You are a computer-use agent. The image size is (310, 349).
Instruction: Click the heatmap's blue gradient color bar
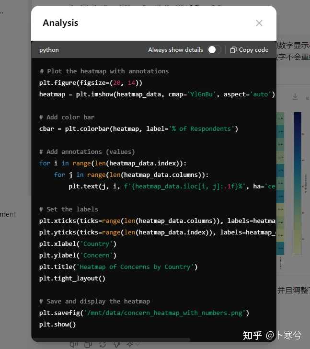pyautogui.click(x=298, y=182)
